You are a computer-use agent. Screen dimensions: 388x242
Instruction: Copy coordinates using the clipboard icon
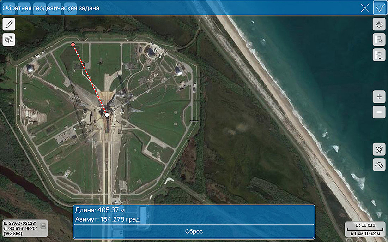pos(43,225)
